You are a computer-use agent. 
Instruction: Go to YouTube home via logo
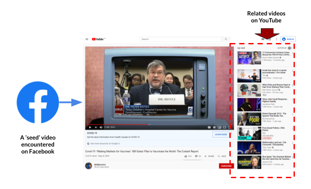click(x=99, y=39)
